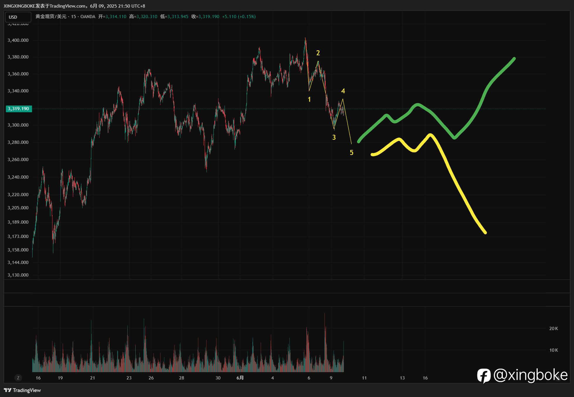Click the OANDA source label

[x=88, y=17]
